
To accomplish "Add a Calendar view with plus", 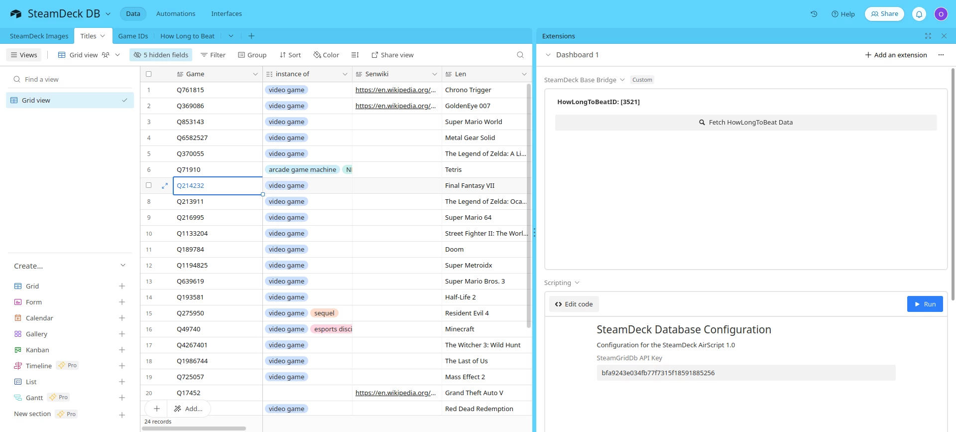I will click(122, 318).
